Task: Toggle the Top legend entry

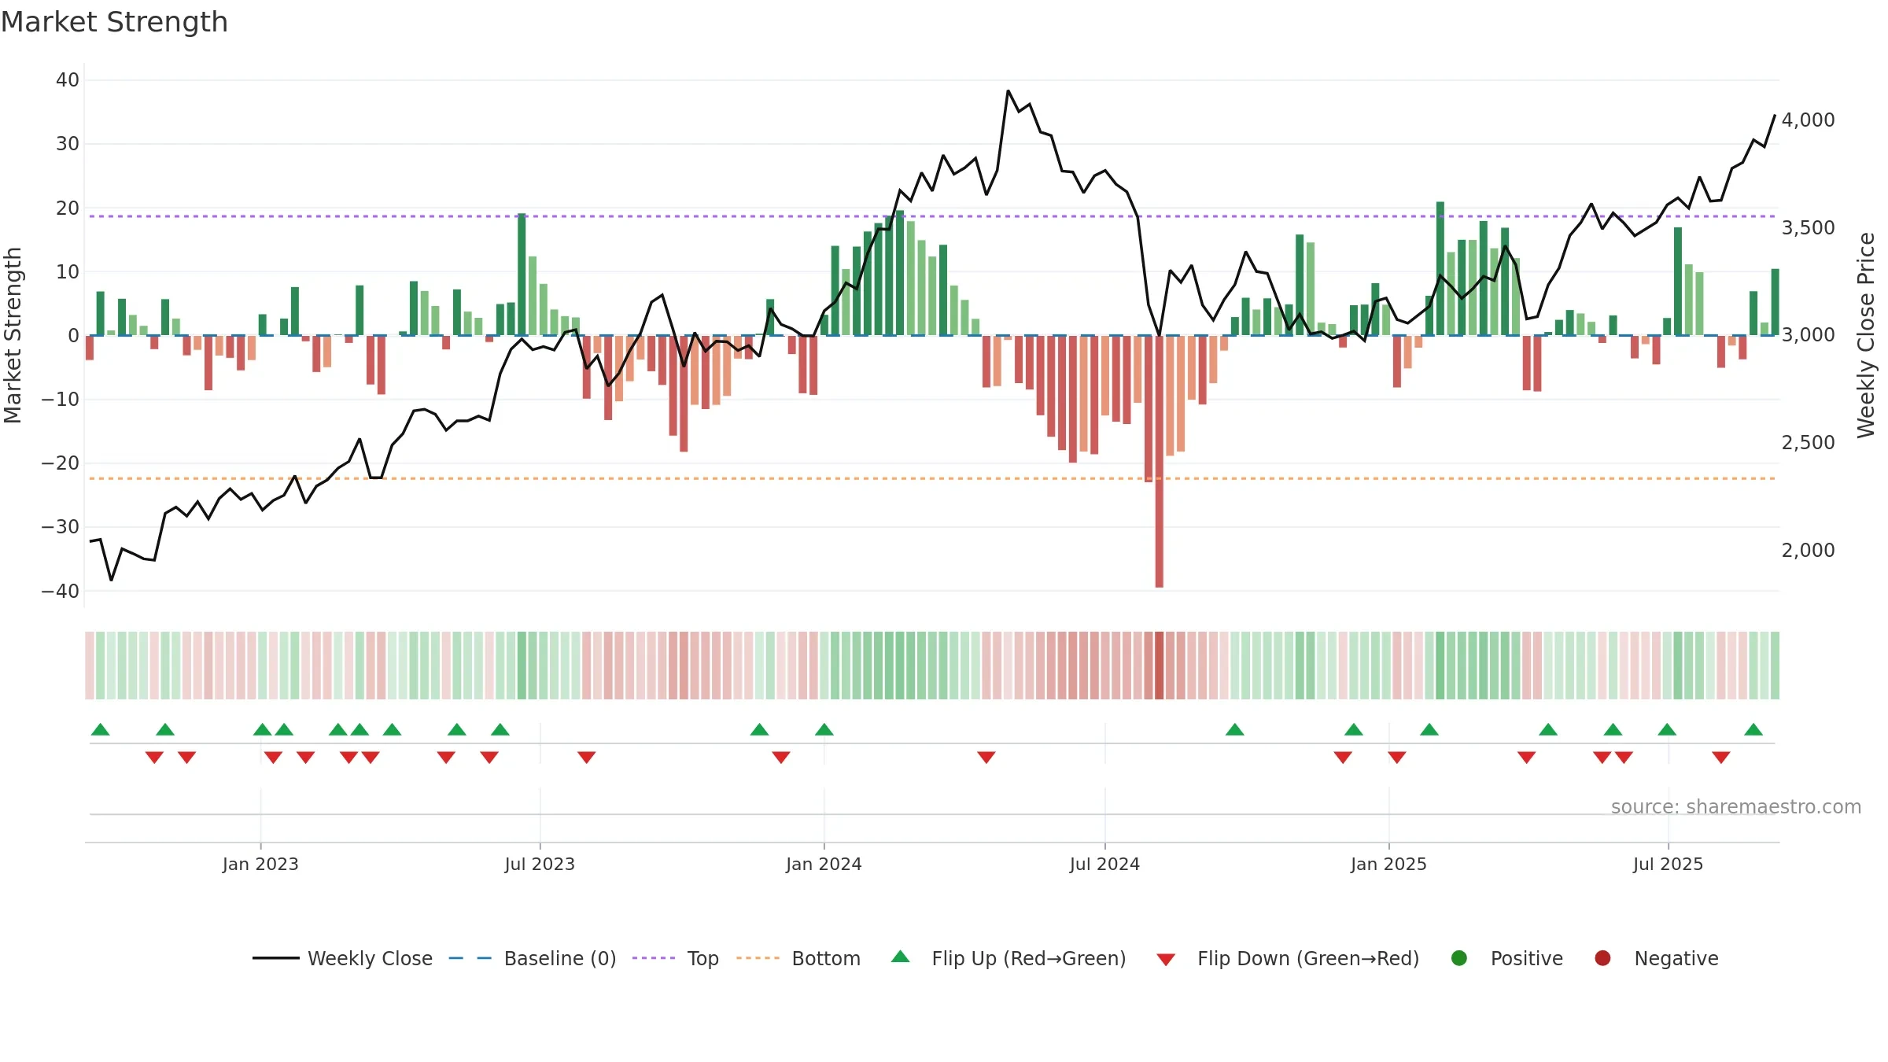Action: [x=676, y=958]
